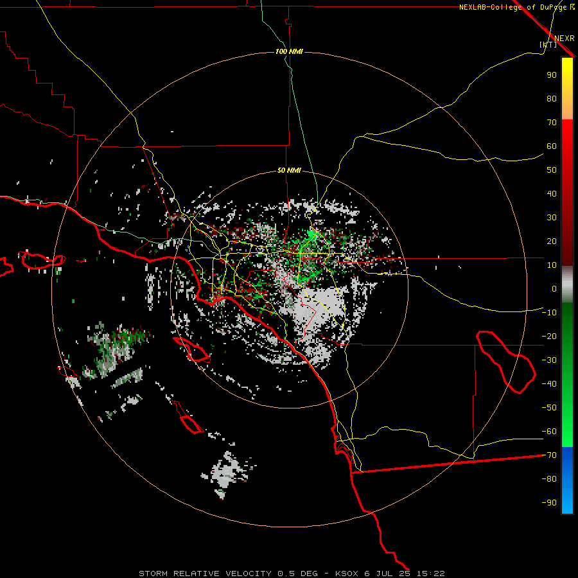
Task: Click the [KT] units label
Action: (548, 44)
